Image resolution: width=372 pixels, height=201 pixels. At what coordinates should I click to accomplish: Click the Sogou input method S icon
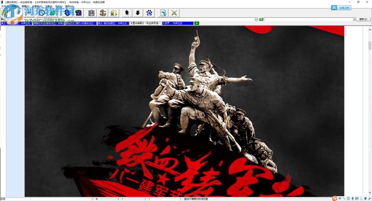pyautogui.click(x=334, y=198)
